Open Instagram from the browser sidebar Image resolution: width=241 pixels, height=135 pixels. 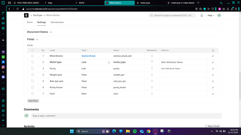tap(3, 67)
